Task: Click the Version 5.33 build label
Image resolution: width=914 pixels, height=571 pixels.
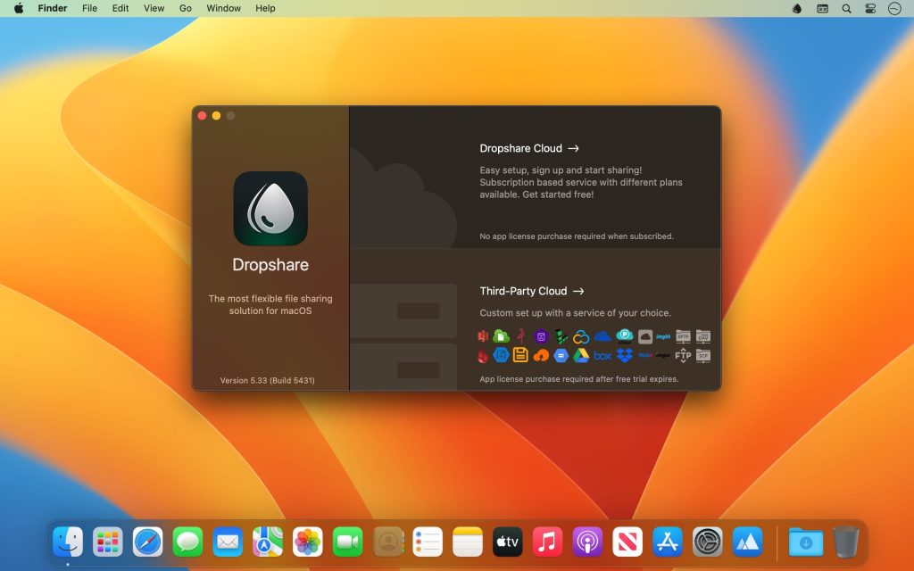Action: [270, 378]
